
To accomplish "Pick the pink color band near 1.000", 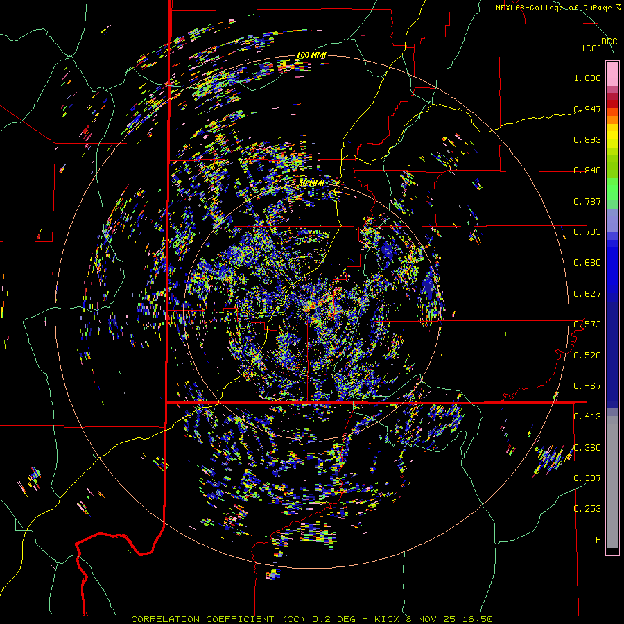I will click(612, 75).
